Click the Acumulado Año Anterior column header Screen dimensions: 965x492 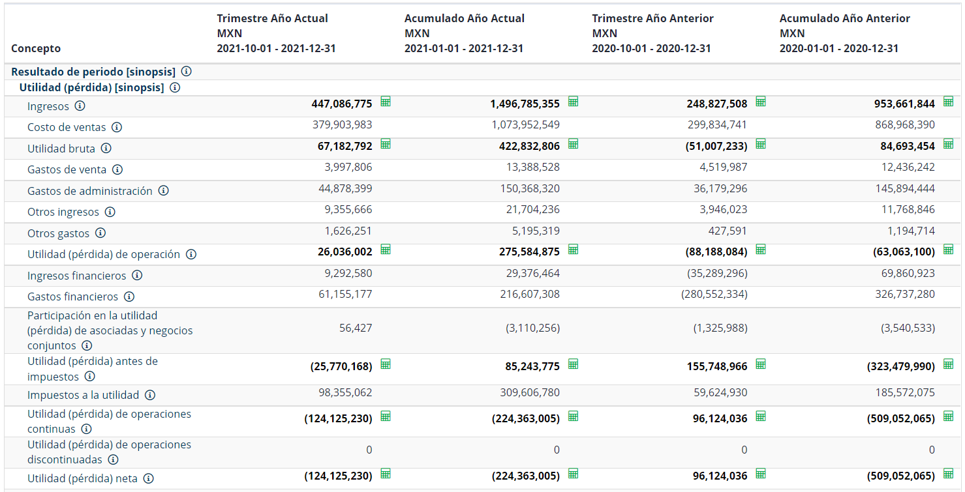pos(844,33)
